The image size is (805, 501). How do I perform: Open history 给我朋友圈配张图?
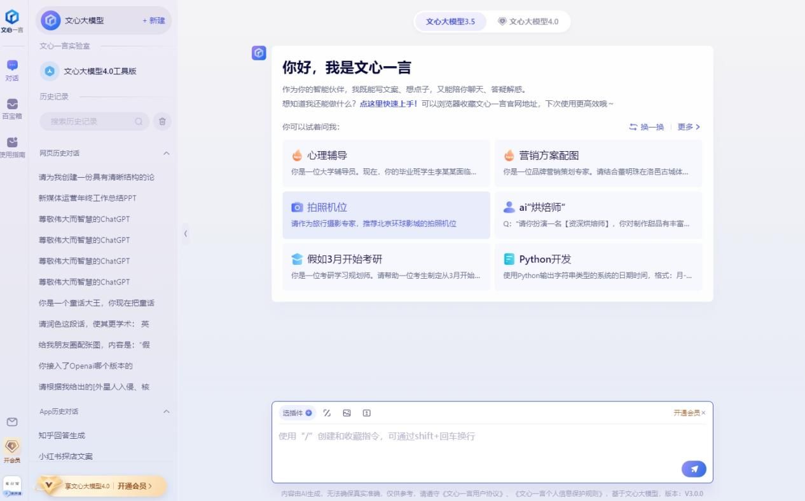pyautogui.click(x=94, y=345)
